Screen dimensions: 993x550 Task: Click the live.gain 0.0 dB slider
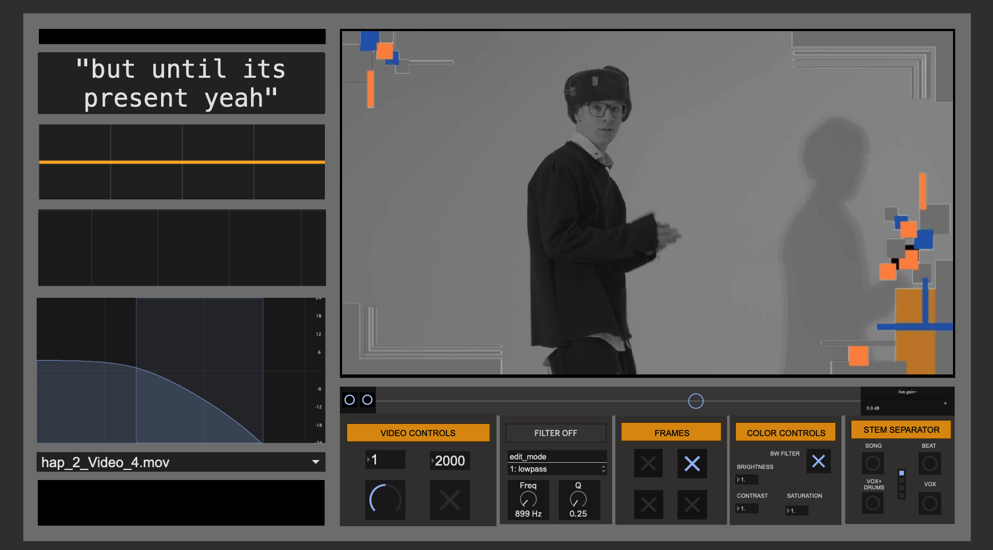[907, 401]
